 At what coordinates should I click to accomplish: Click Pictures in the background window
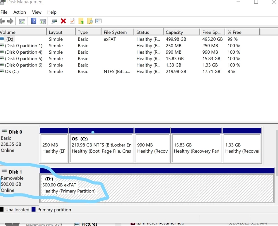coord(89,224)
